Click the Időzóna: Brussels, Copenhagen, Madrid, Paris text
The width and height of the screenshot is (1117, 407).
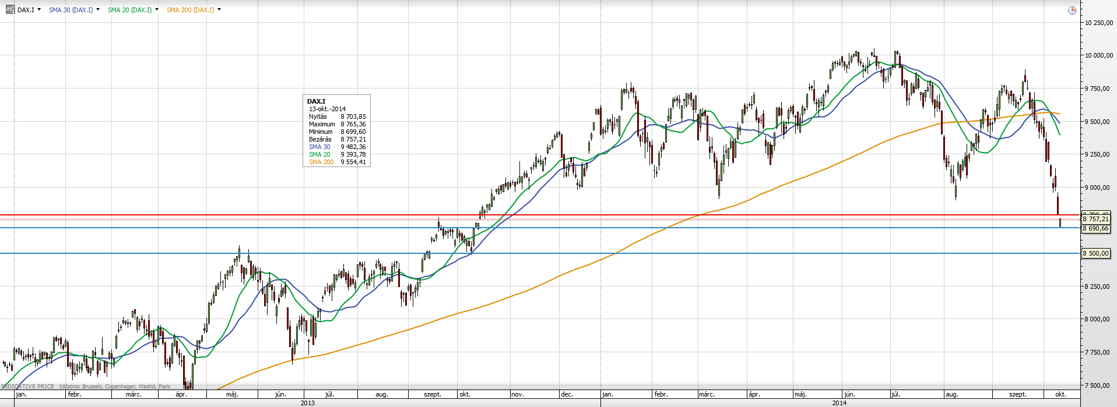115,386
